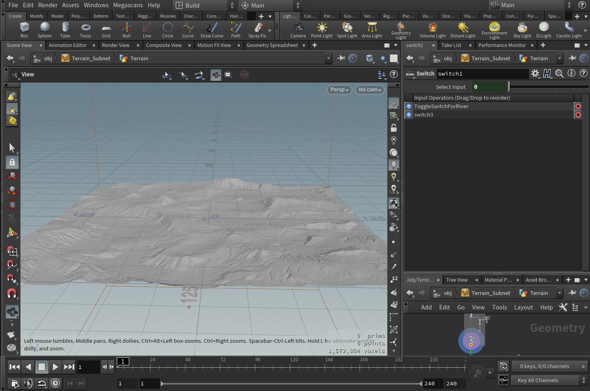Open the Build desktop dropdown
This screenshot has width=590, height=391.
tap(201, 5)
